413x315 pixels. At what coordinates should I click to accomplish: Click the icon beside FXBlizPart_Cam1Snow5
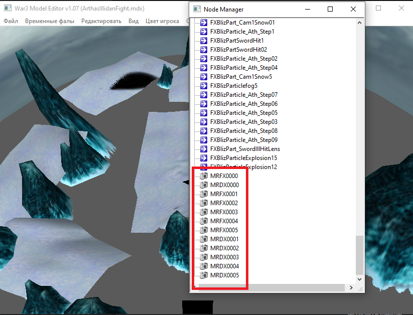tap(204, 77)
